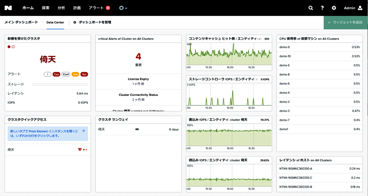This screenshot has width=368, height=196.
Task: Open the Admin account menu
Action: click(350, 8)
